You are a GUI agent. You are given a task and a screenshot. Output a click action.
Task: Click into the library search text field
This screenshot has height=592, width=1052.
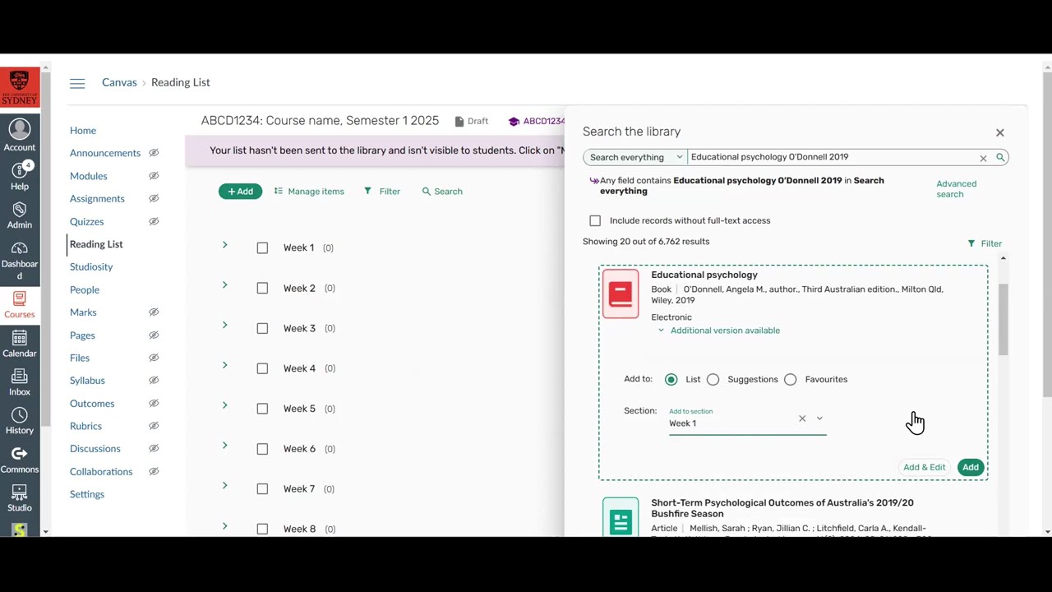point(832,157)
